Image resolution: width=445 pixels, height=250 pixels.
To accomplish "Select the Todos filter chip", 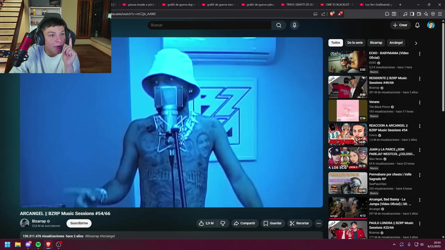I will tap(335, 43).
